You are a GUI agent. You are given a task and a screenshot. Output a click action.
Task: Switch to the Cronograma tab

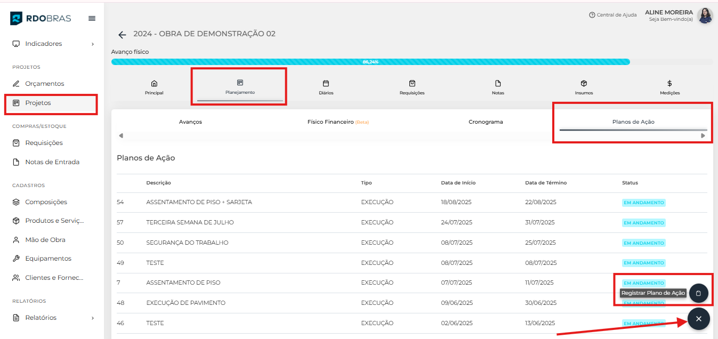pos(486,122)
